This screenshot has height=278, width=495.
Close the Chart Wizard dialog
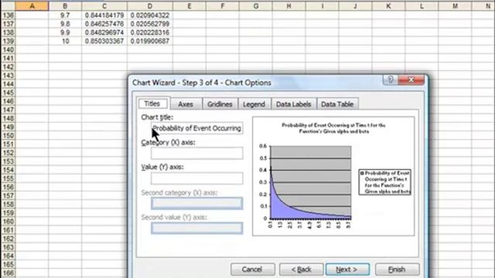(x=411, y=80)
